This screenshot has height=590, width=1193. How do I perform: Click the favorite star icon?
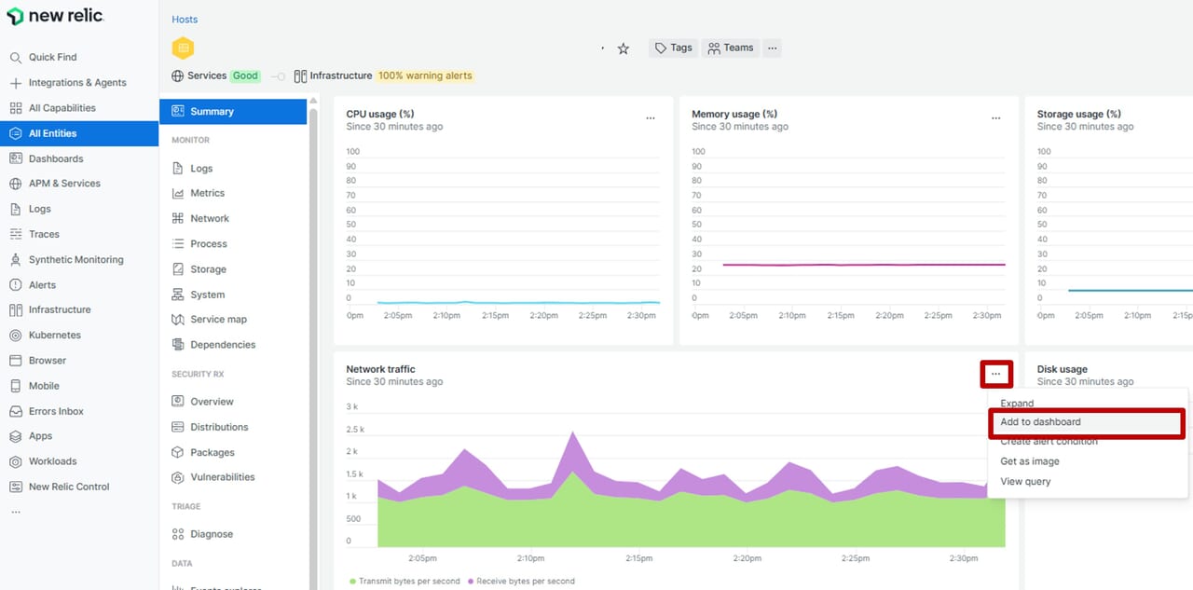coord(624,48)
